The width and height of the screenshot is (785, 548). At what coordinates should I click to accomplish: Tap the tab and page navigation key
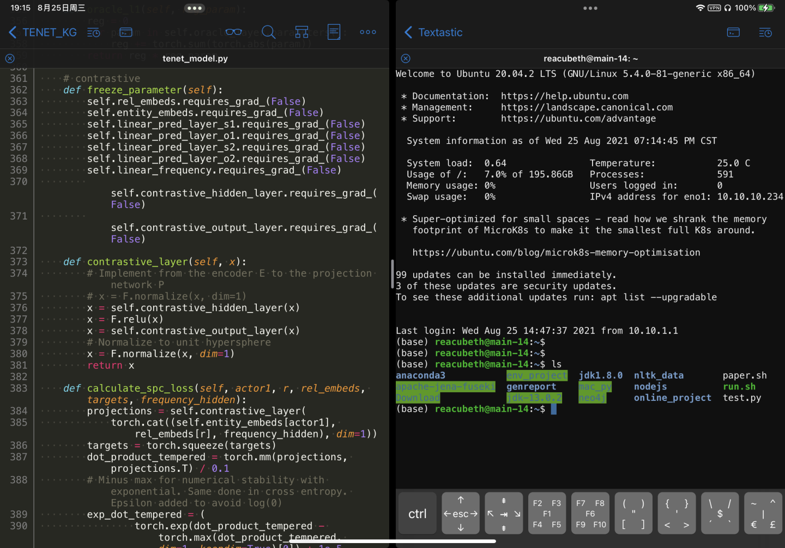(504, 513)
